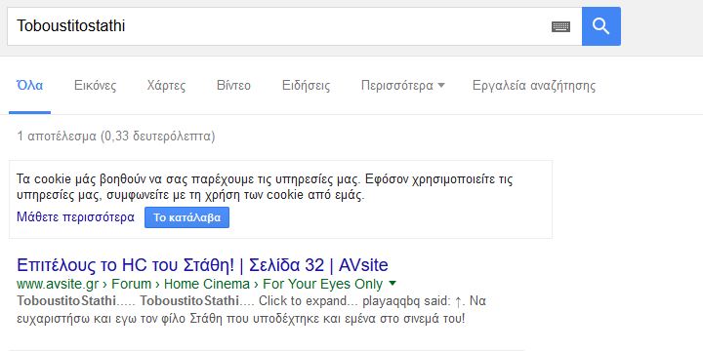Open the on-screen keyboard icon in search box

560,27
